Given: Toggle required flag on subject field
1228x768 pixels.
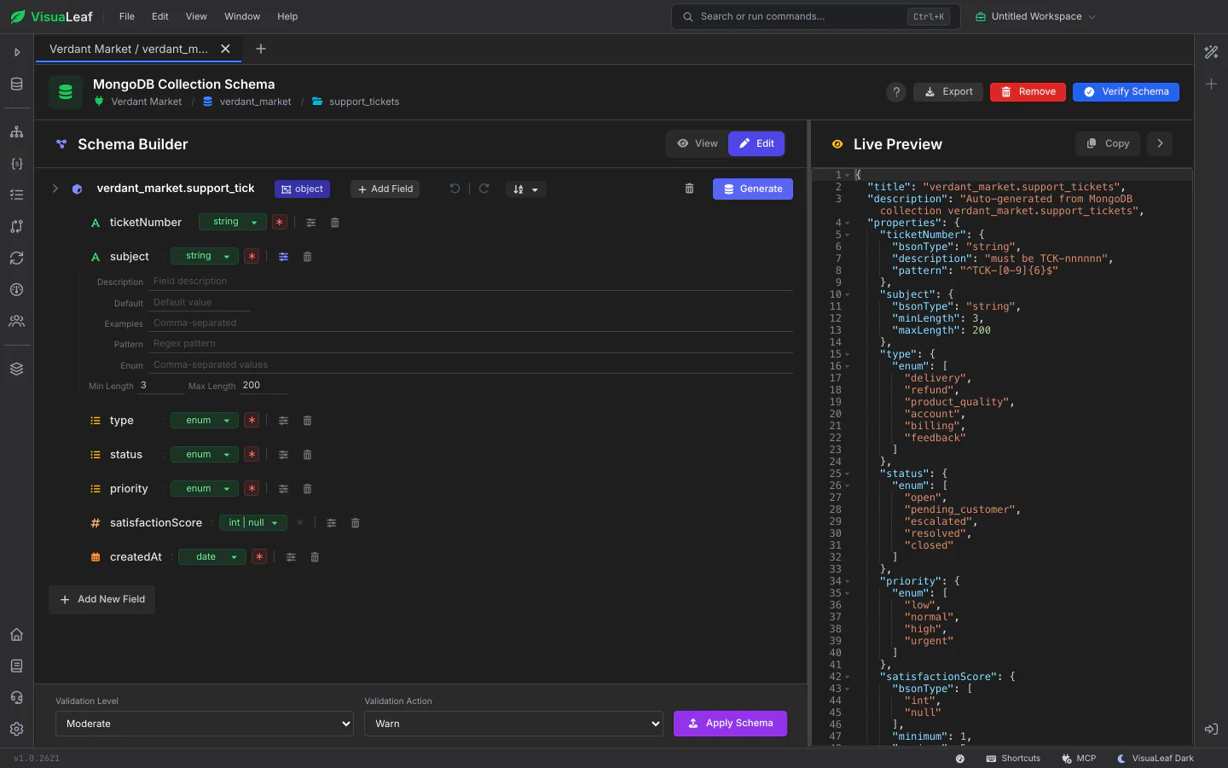Looking at the screenshot, I should tap(252, 256).
